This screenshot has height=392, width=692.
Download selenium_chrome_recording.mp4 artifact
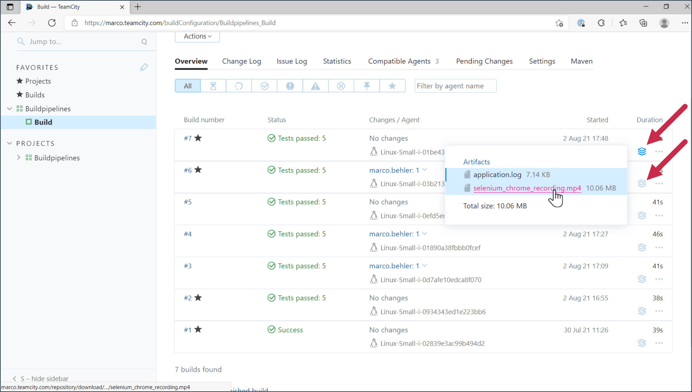[x=527, y=188]
